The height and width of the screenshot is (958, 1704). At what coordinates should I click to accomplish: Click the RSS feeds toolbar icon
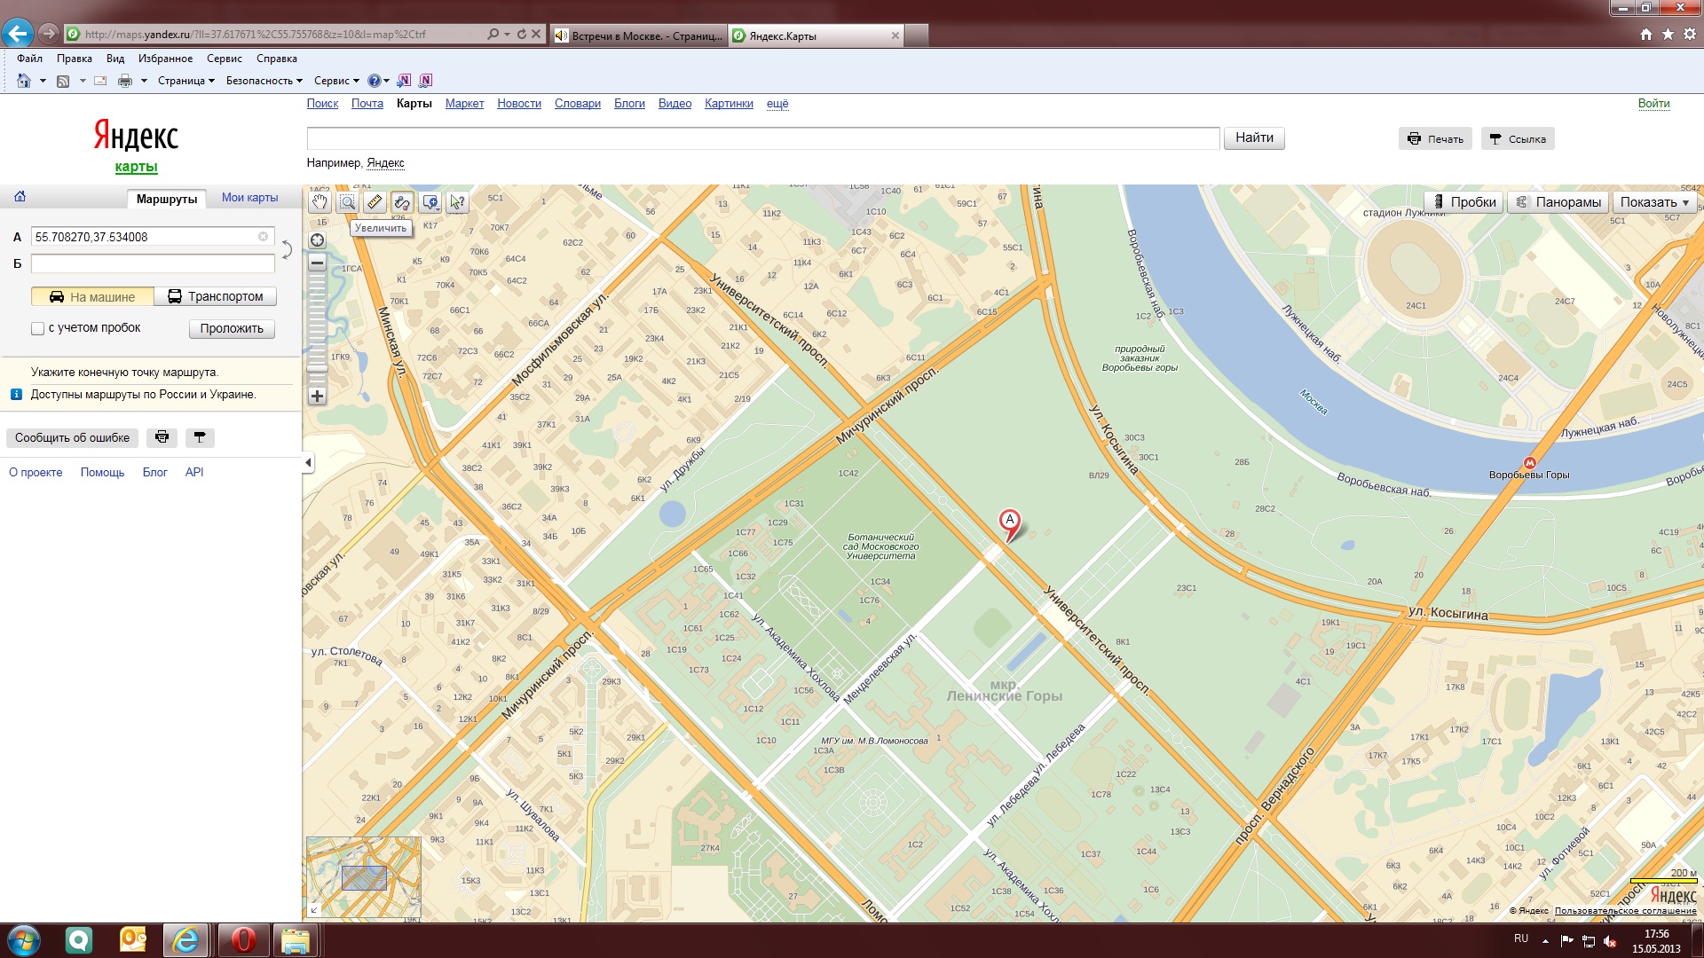(63, 81)
